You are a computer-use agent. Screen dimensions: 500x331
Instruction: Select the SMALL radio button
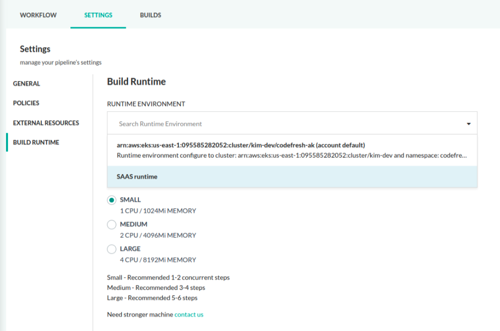click(112, 200)
